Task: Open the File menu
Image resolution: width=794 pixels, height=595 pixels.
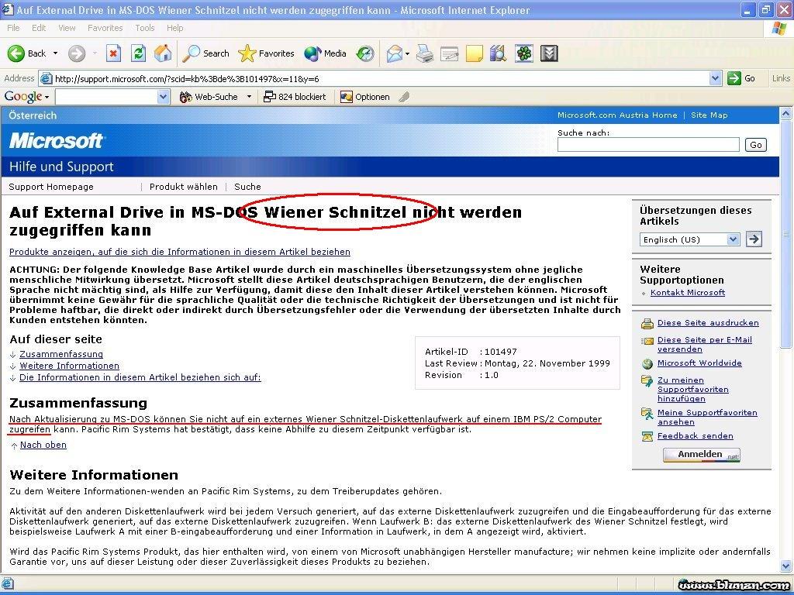Action: tap(13, 28)
